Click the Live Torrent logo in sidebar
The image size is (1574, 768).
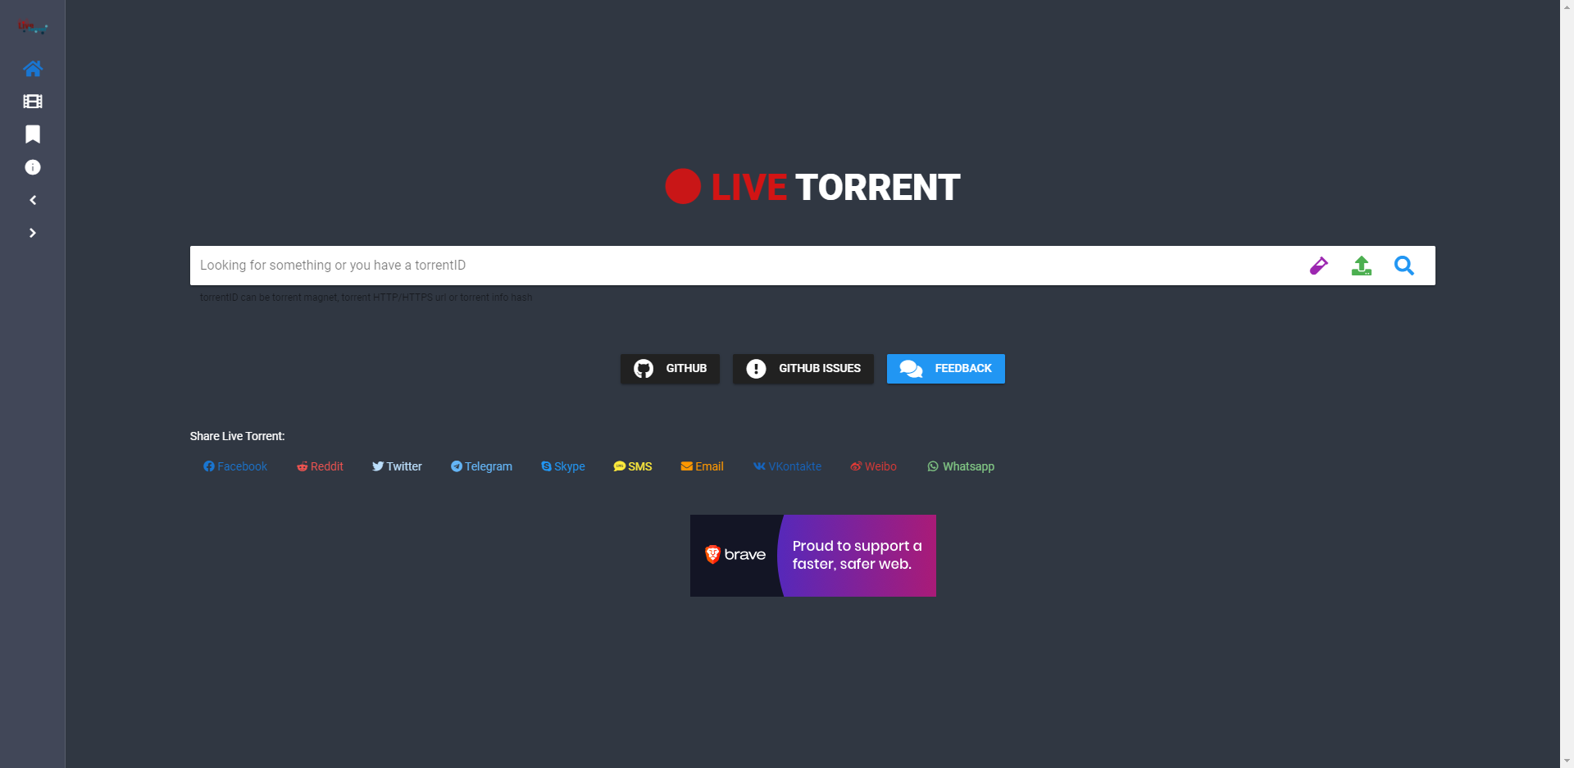point(33,27)
